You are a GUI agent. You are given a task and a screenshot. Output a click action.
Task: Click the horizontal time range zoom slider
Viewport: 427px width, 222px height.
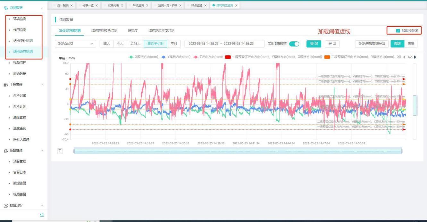(238, 151)
